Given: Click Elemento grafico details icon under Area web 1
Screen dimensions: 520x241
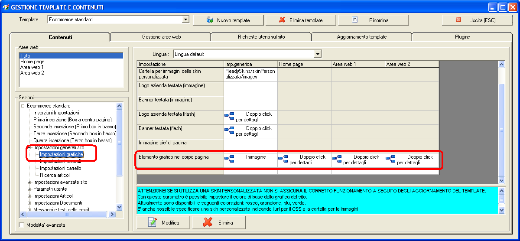Looking at the screenshot, I should [x=337, y=158].
